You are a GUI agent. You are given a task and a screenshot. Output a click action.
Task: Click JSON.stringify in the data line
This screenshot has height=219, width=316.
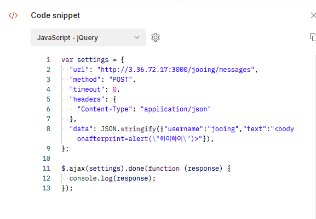(x=128, y=129)
